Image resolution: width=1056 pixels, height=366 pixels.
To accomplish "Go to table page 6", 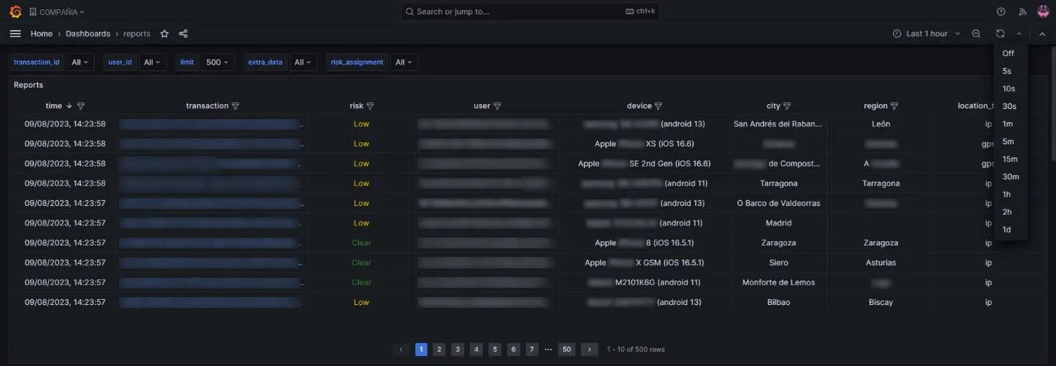I will [x=514, y=349].
